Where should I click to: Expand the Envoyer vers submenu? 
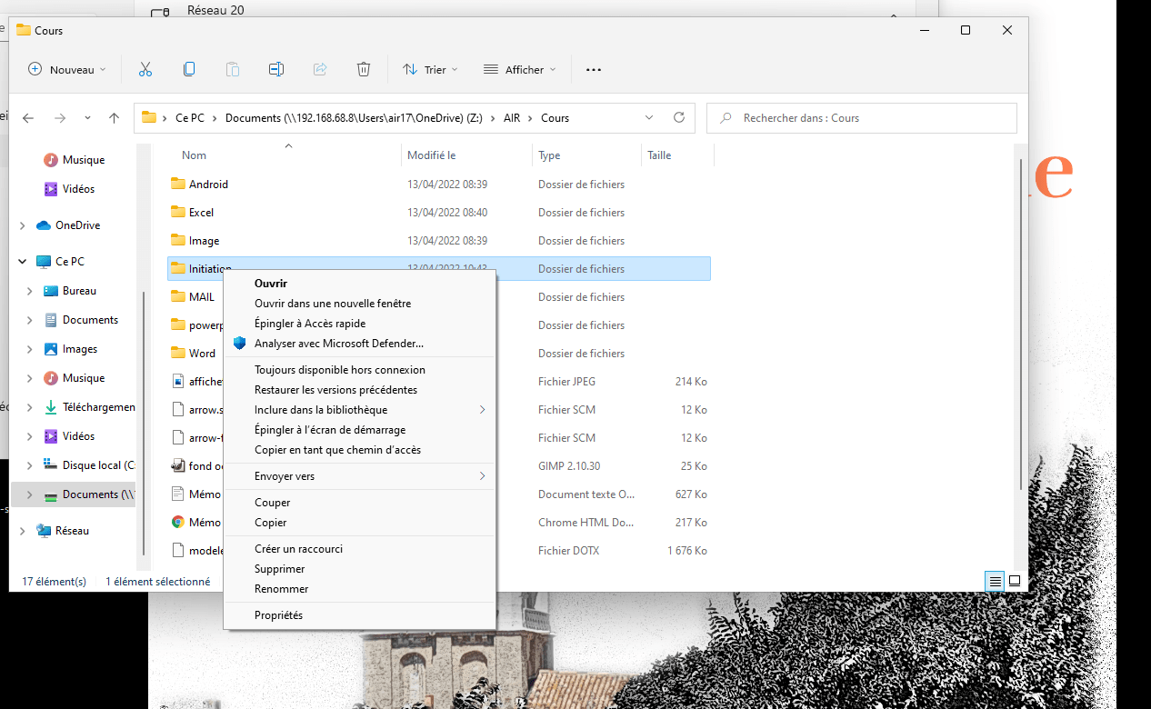point(482,476)
